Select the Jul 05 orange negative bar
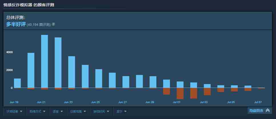This screenshot has width=276, height=119. pyautogui.click(x=234, y=89)
